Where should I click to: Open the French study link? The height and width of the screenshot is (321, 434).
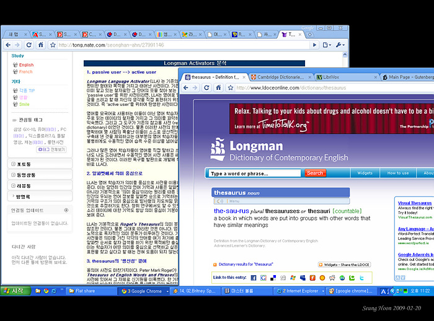click(26, 72)
